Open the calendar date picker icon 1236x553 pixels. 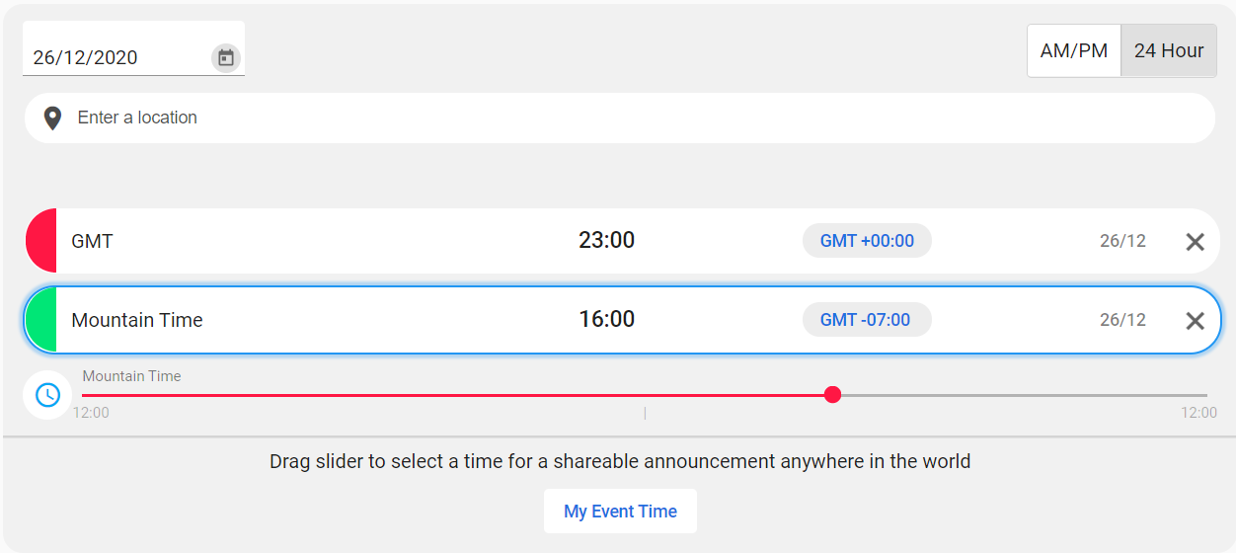[x=226, y=57]
